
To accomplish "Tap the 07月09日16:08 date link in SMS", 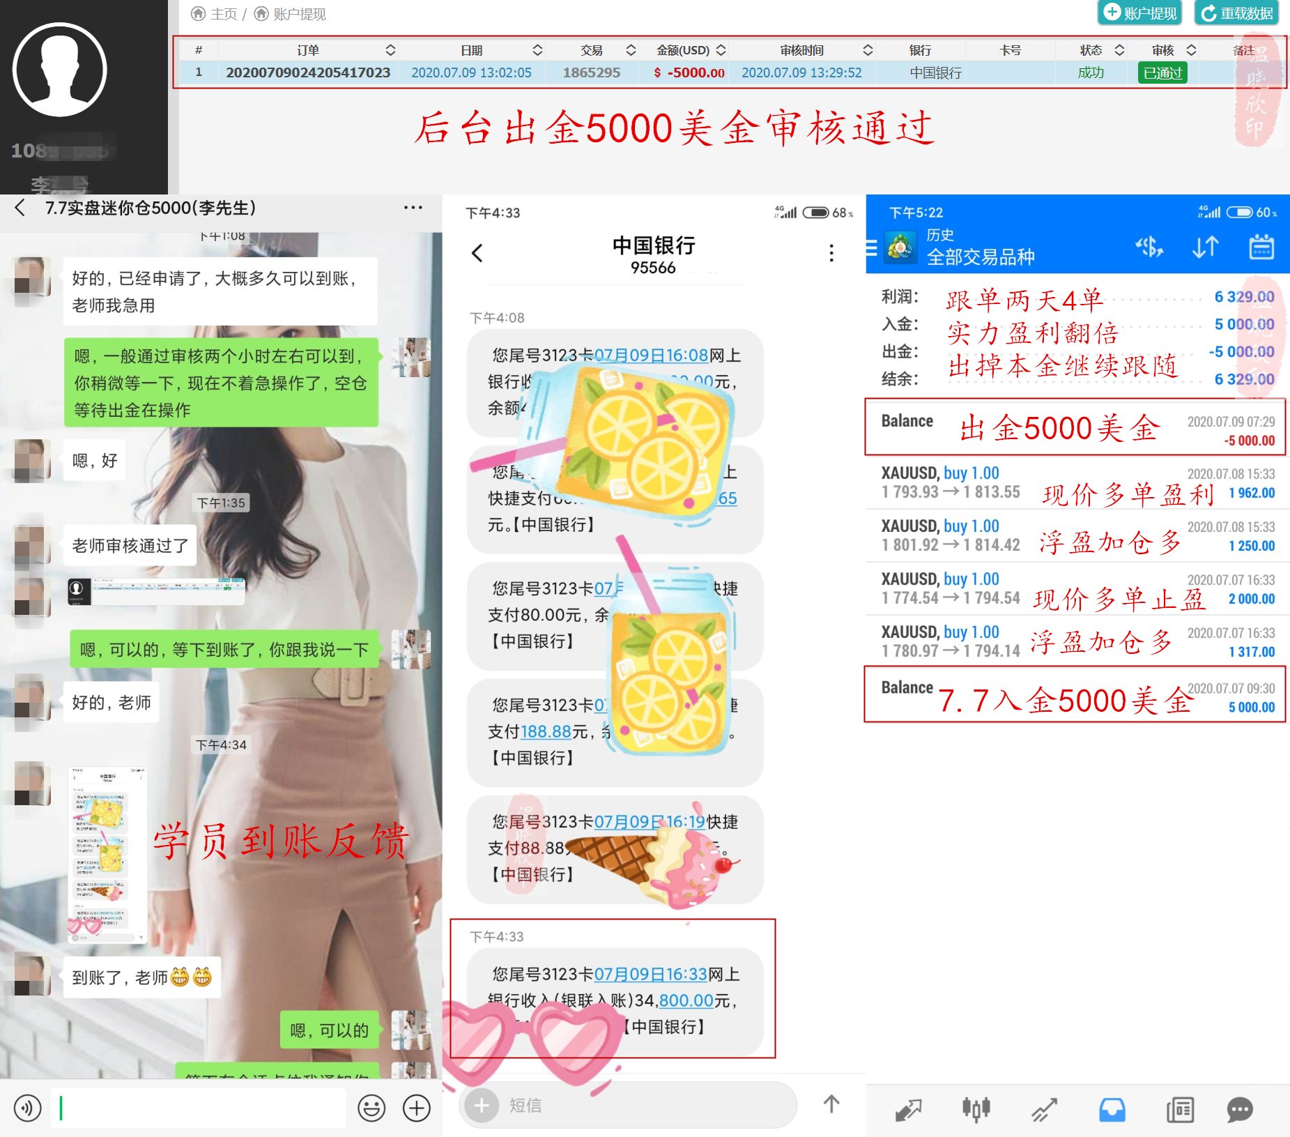I will coord(651,356).
